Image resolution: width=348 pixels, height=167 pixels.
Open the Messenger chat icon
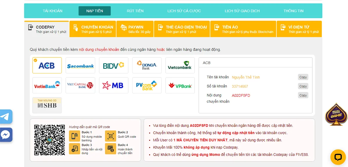pyautogui.click(x=6, y=135)
